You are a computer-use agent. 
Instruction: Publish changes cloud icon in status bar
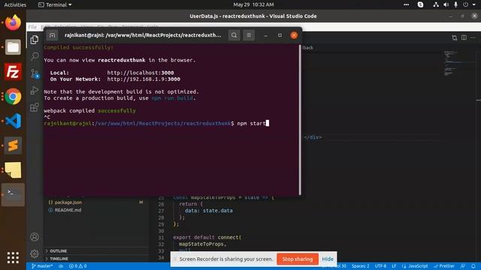(61, 266)
